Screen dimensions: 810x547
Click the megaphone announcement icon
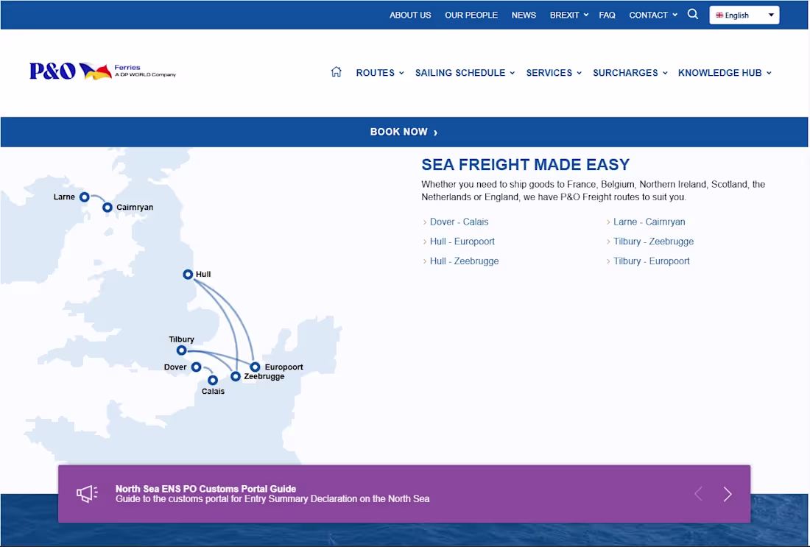coord(87,494)
